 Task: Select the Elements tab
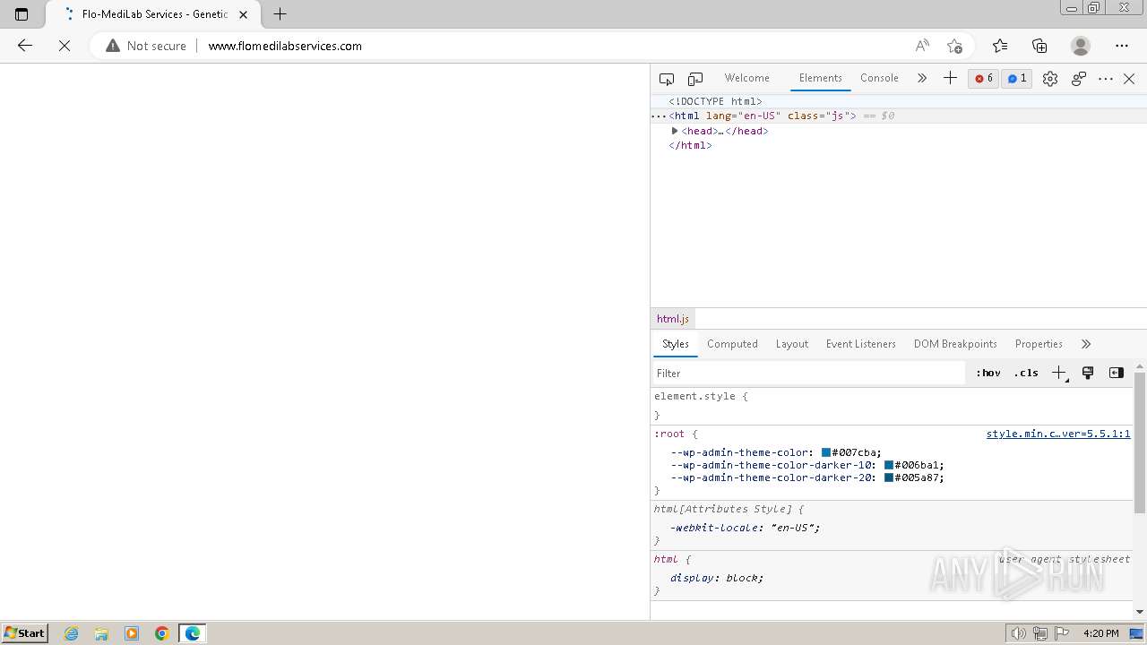[821, 78]
